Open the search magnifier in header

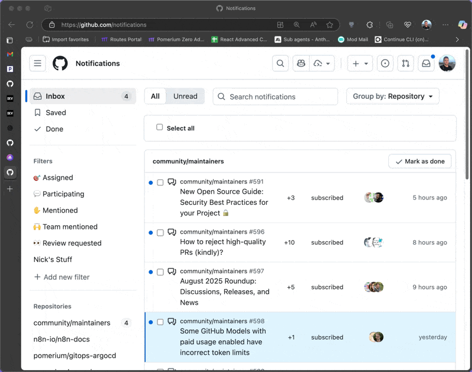[x=281, y=64]
